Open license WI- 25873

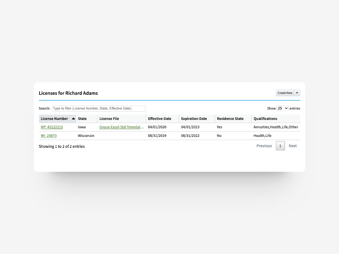(48, 135)
